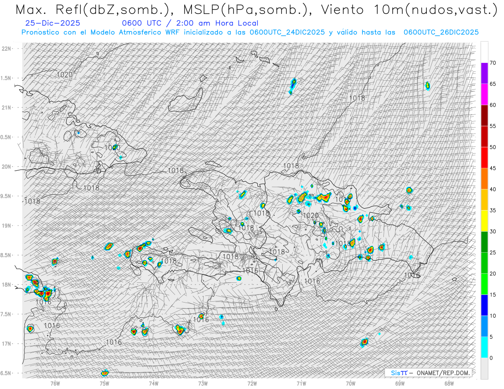
Task: Click the longitude axis label '71W'
Action: tap(301, 383)
